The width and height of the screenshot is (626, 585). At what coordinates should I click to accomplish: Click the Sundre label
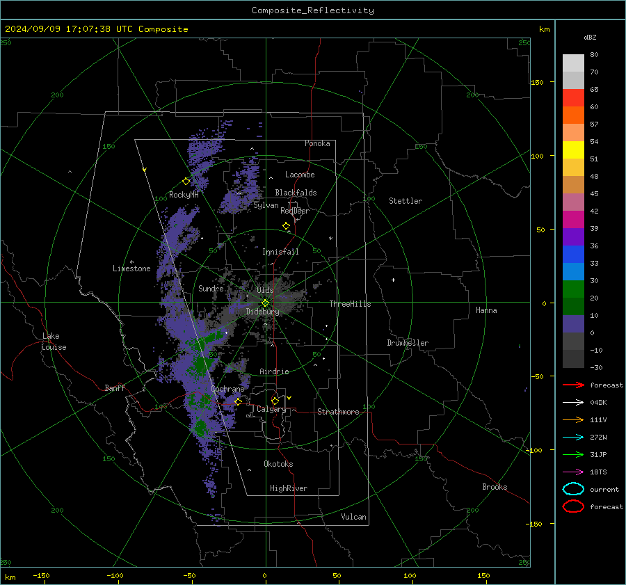(x=211, y=288)
